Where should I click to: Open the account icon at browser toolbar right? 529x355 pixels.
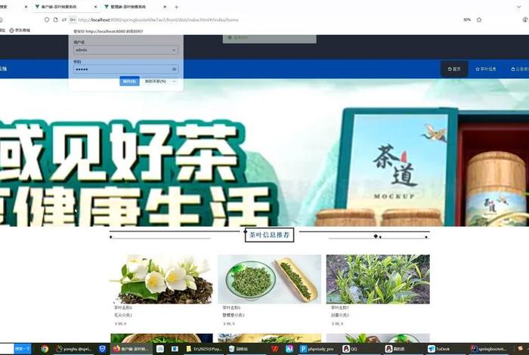coord(525,20)
